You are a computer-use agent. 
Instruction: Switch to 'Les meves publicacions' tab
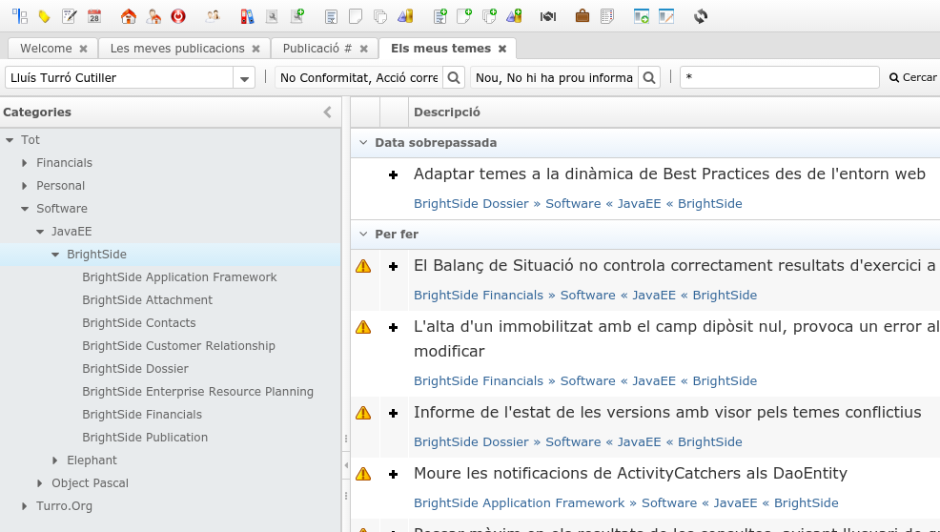177,49
